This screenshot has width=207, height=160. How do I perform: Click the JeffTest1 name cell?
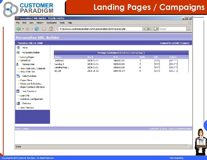click(59, 61)
